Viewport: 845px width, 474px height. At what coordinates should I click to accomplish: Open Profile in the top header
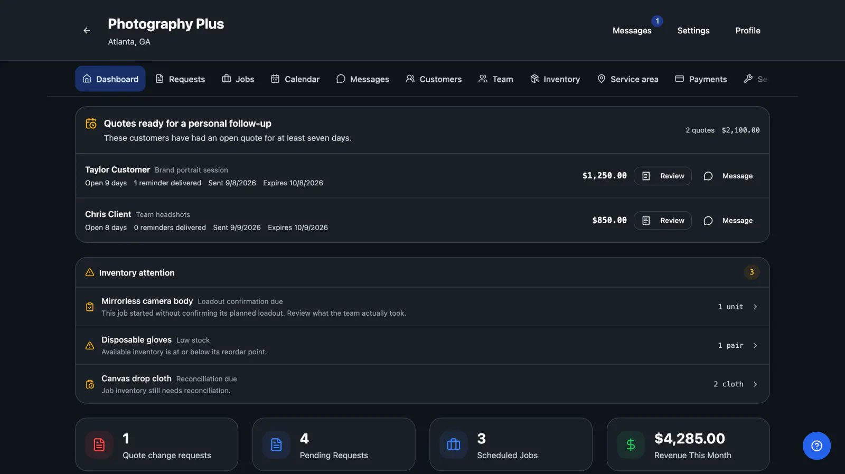coord(748,31)
